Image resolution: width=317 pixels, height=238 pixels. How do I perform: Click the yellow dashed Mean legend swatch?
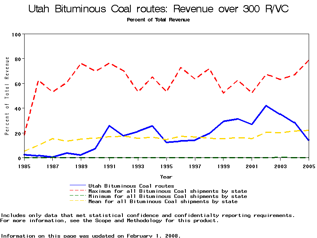coord(78,202)
